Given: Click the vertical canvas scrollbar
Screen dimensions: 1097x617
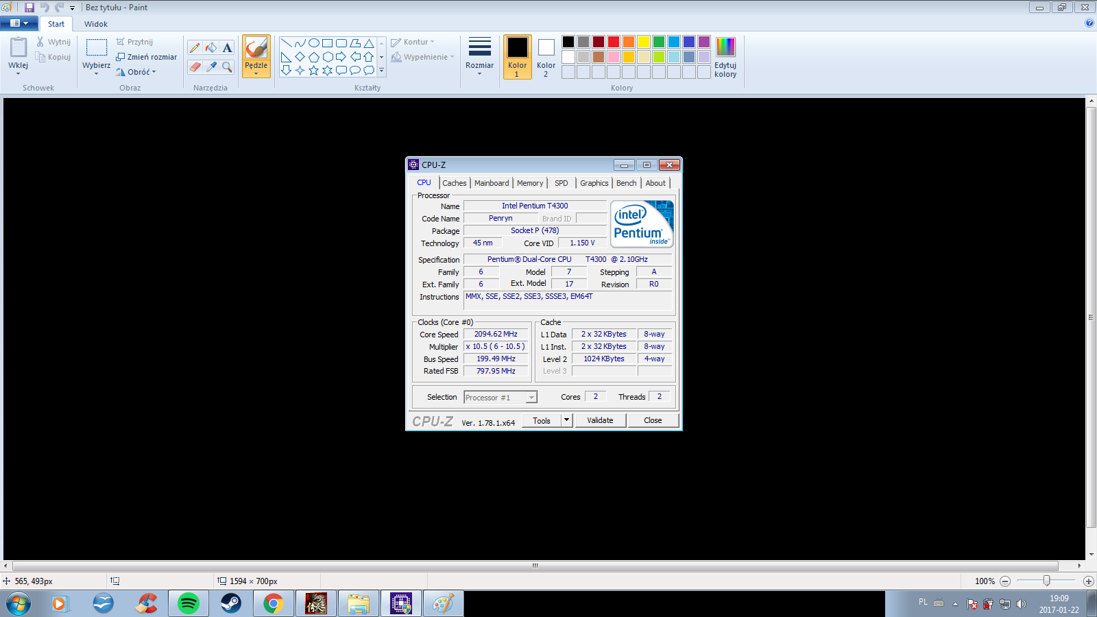Looking at the screenshot, I should click(x=1091, y=317).
